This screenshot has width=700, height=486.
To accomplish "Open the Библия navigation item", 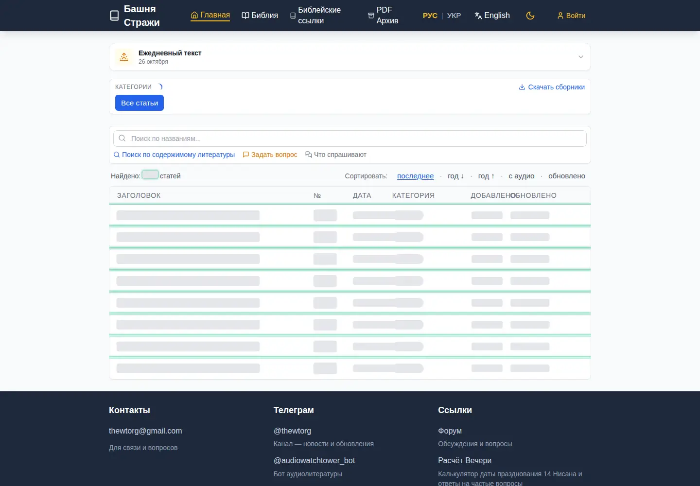I will pos(260,16).
